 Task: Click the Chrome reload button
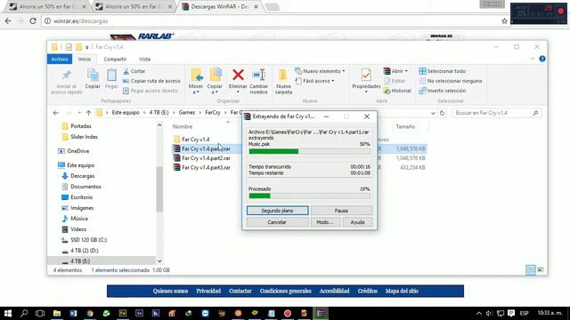point(33,21)
